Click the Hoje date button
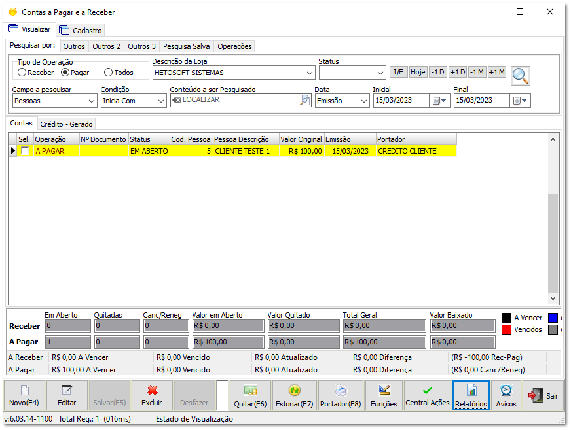Image resolution: width=571 pixels, height=430 pixels. (x=418, y=72)
